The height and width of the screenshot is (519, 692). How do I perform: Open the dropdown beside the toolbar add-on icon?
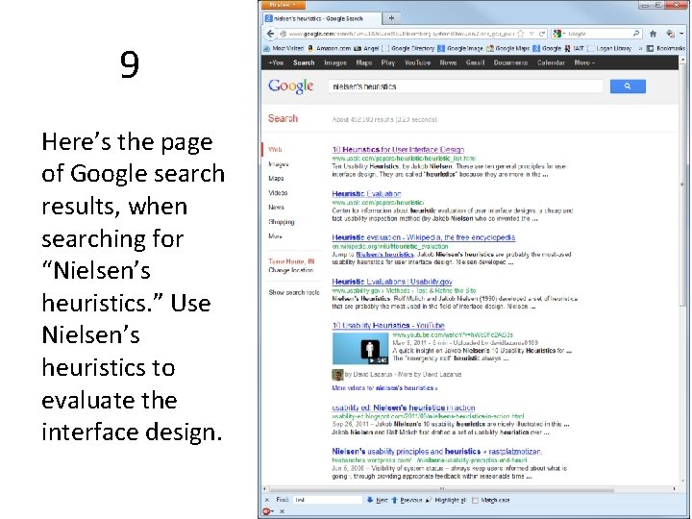click(681, 34)
